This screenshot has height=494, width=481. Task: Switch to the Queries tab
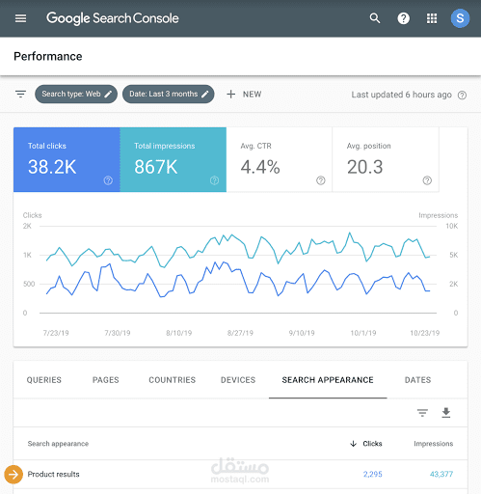coord(44,380)
